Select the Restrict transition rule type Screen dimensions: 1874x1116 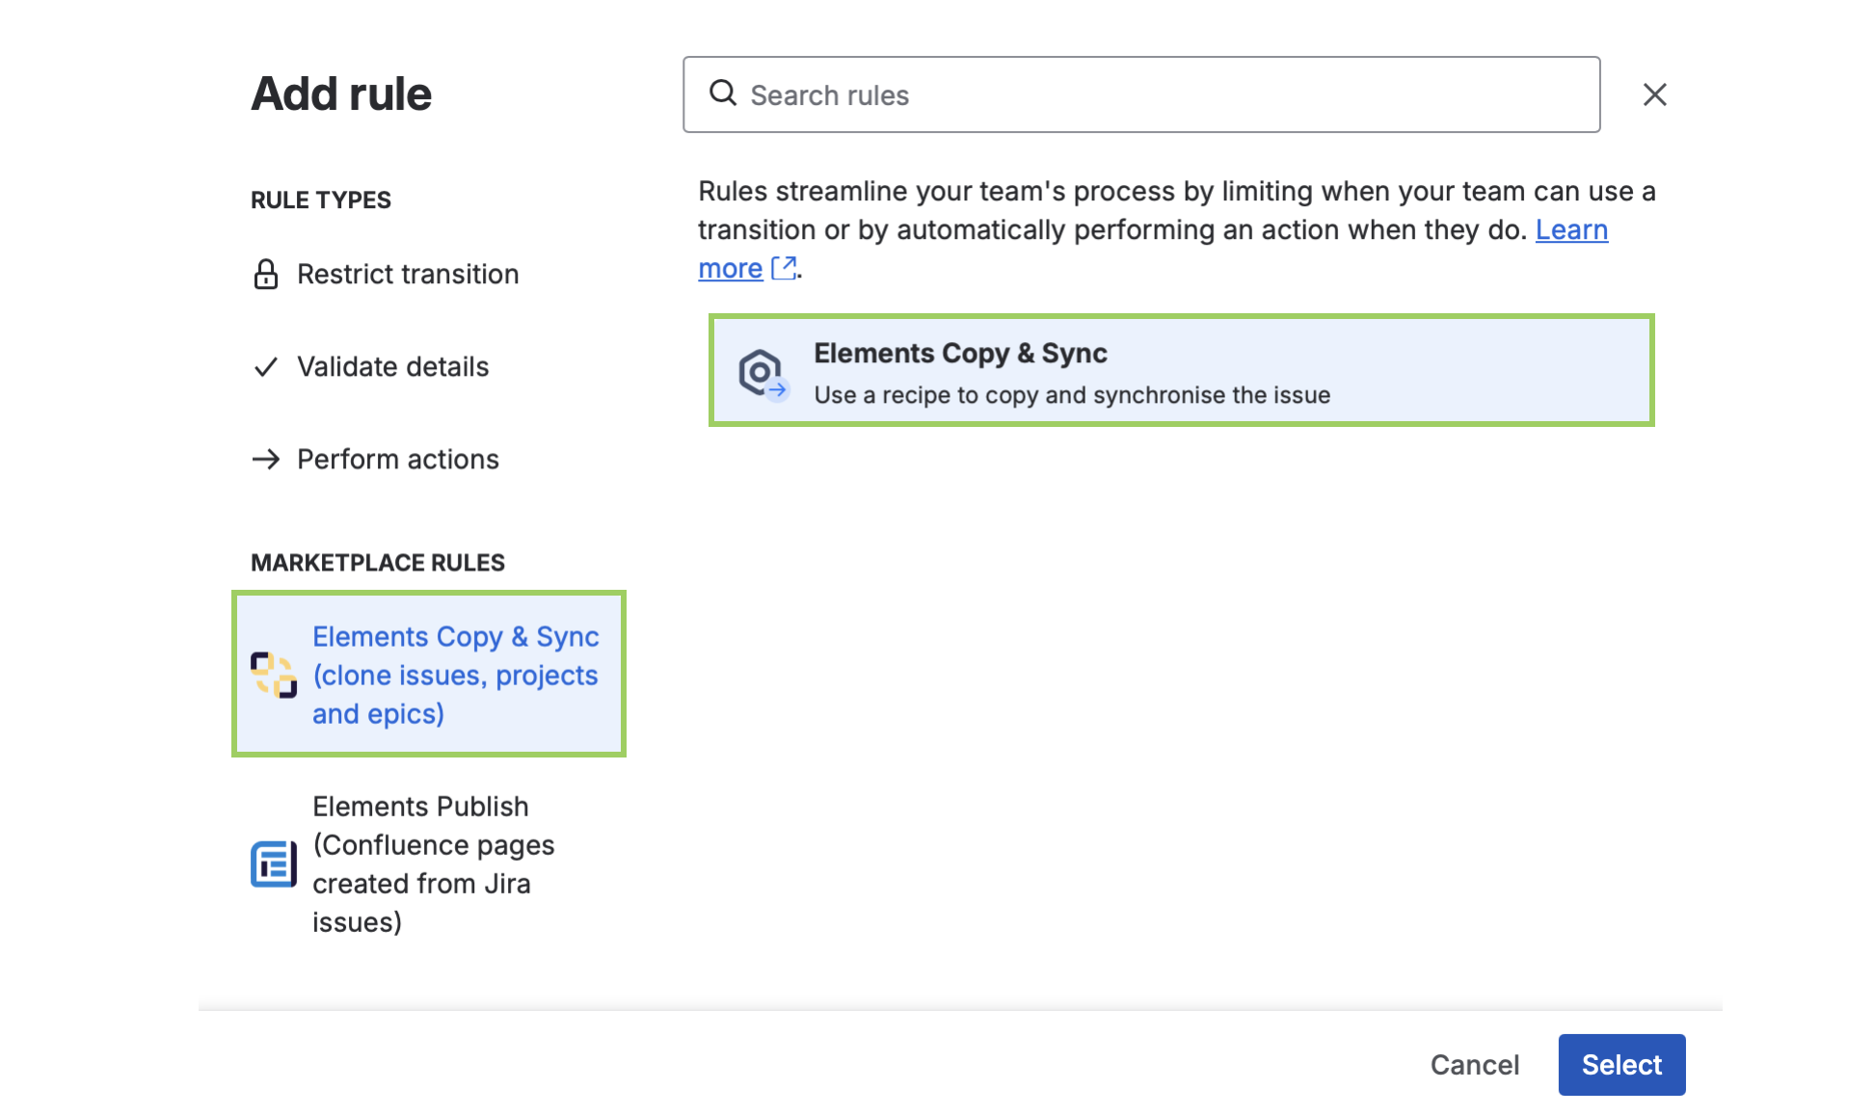[408, 275]
